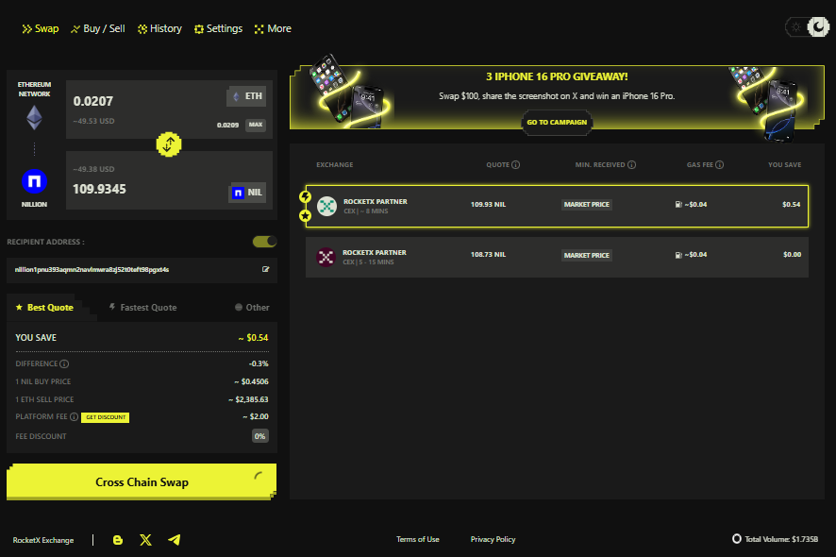836x557 pixels.
Task: Click gas pump icon in second quote row
Action: click(x=678, y=255)
